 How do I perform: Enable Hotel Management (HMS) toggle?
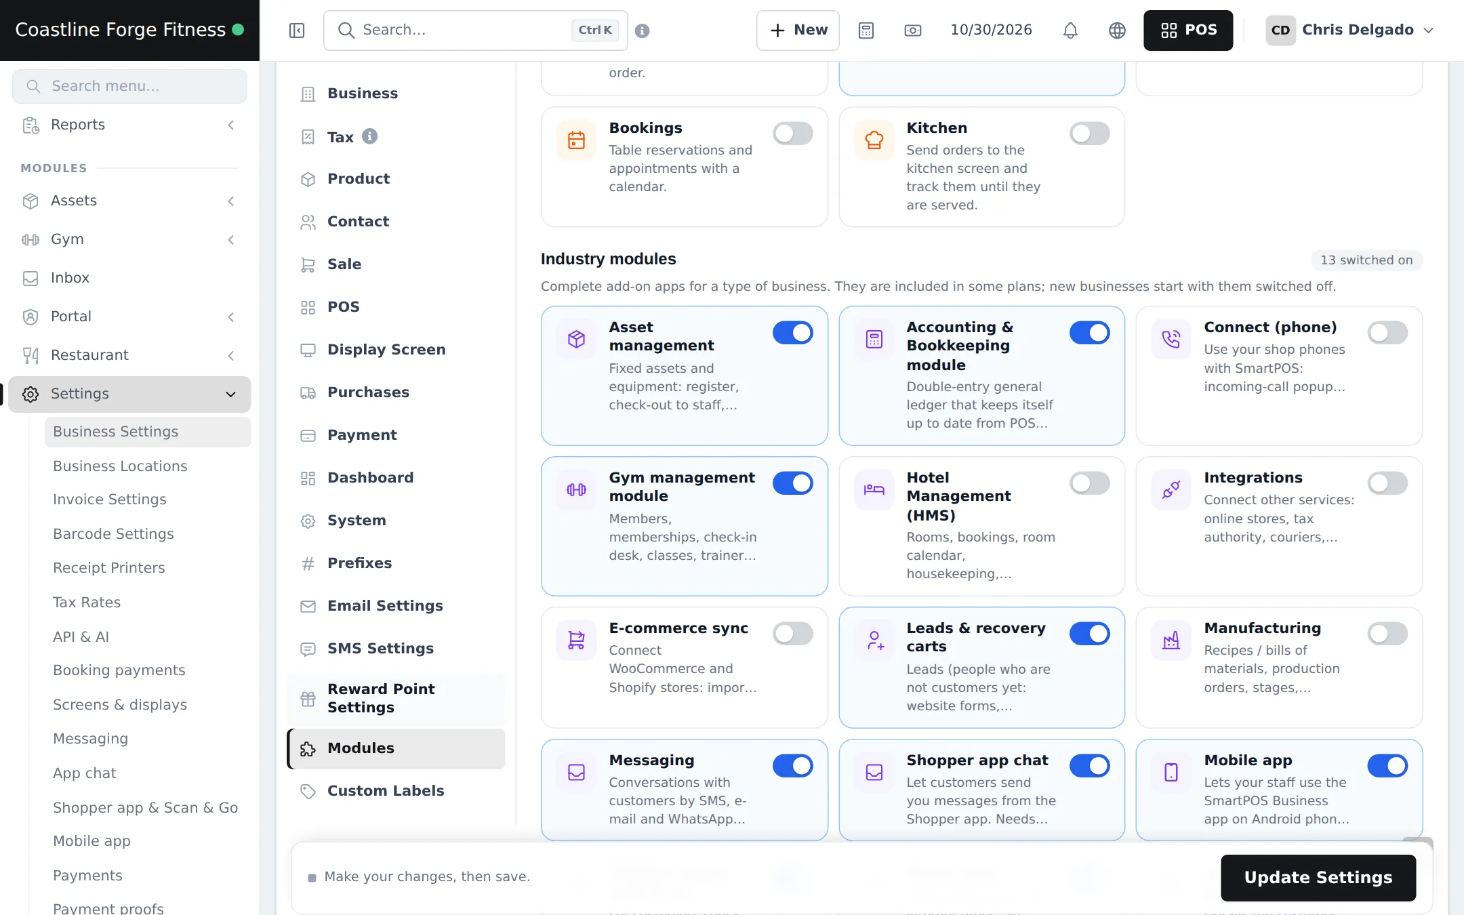(1089, 483)
